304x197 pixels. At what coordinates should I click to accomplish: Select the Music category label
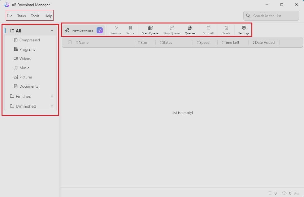[x=24, y=68]
